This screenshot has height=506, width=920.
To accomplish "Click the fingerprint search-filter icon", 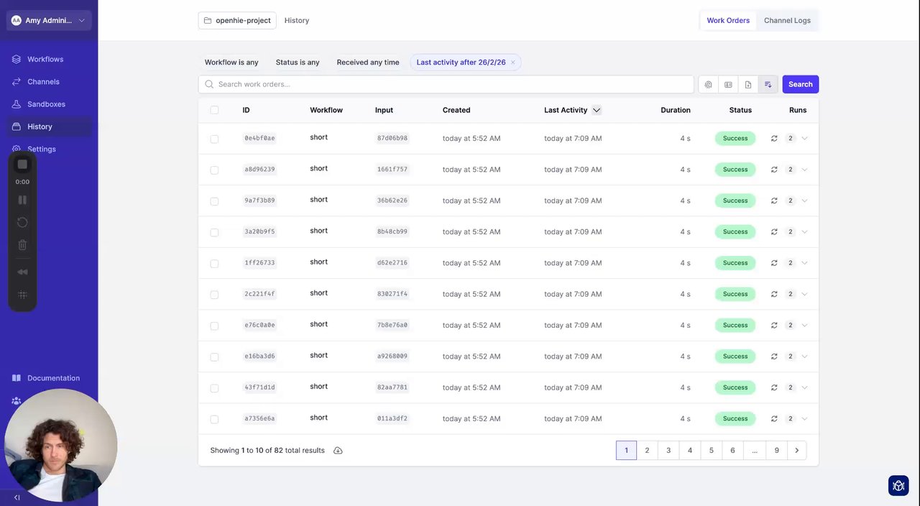I will coord(708,85).
